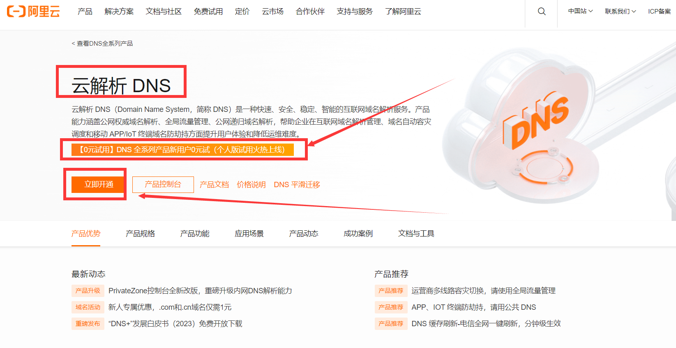Open 合作伙伴 navigation item
Screen dimensions: 676x348
310,12
